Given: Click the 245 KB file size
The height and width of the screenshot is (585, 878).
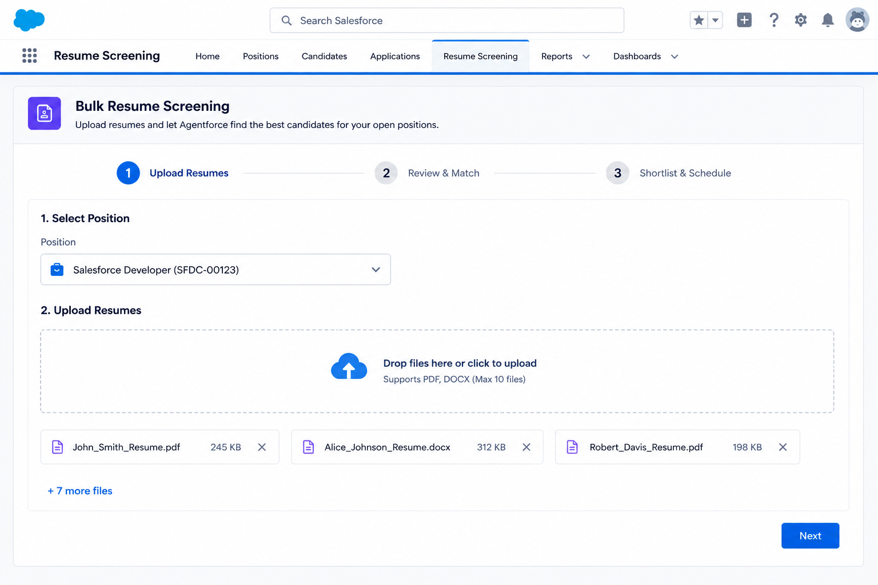Looking at the screenshot, I should point(226,447).
